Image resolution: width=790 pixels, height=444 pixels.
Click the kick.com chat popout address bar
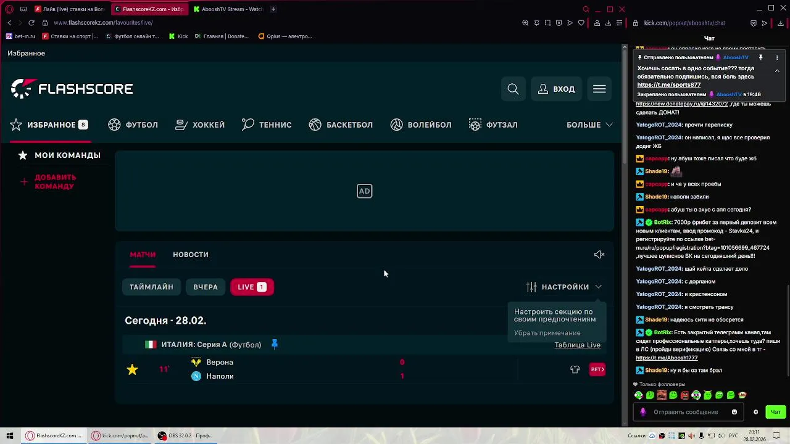684,23
